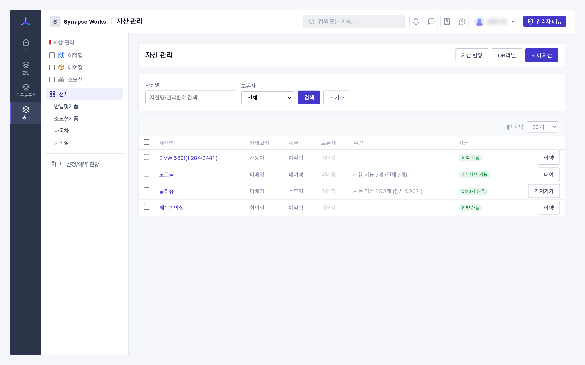Select the BMW 630i row checkbox

[x=147, y=157]
